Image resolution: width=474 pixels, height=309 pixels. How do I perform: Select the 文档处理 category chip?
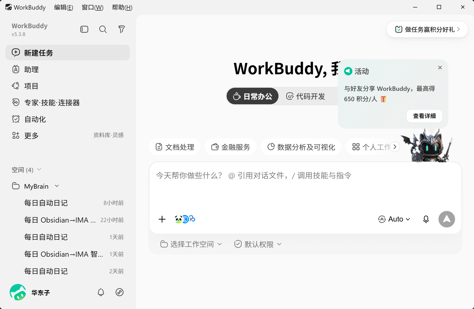[x=175, y=147]
